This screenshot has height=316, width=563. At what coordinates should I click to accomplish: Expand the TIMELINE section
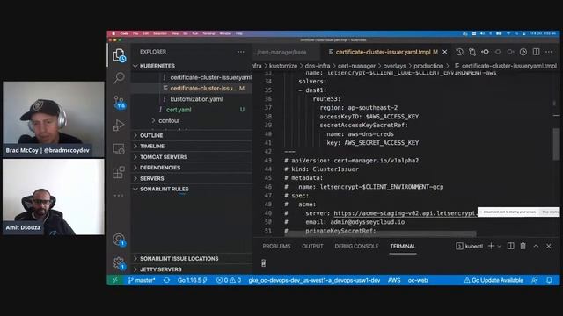click(x=192, y=147)
